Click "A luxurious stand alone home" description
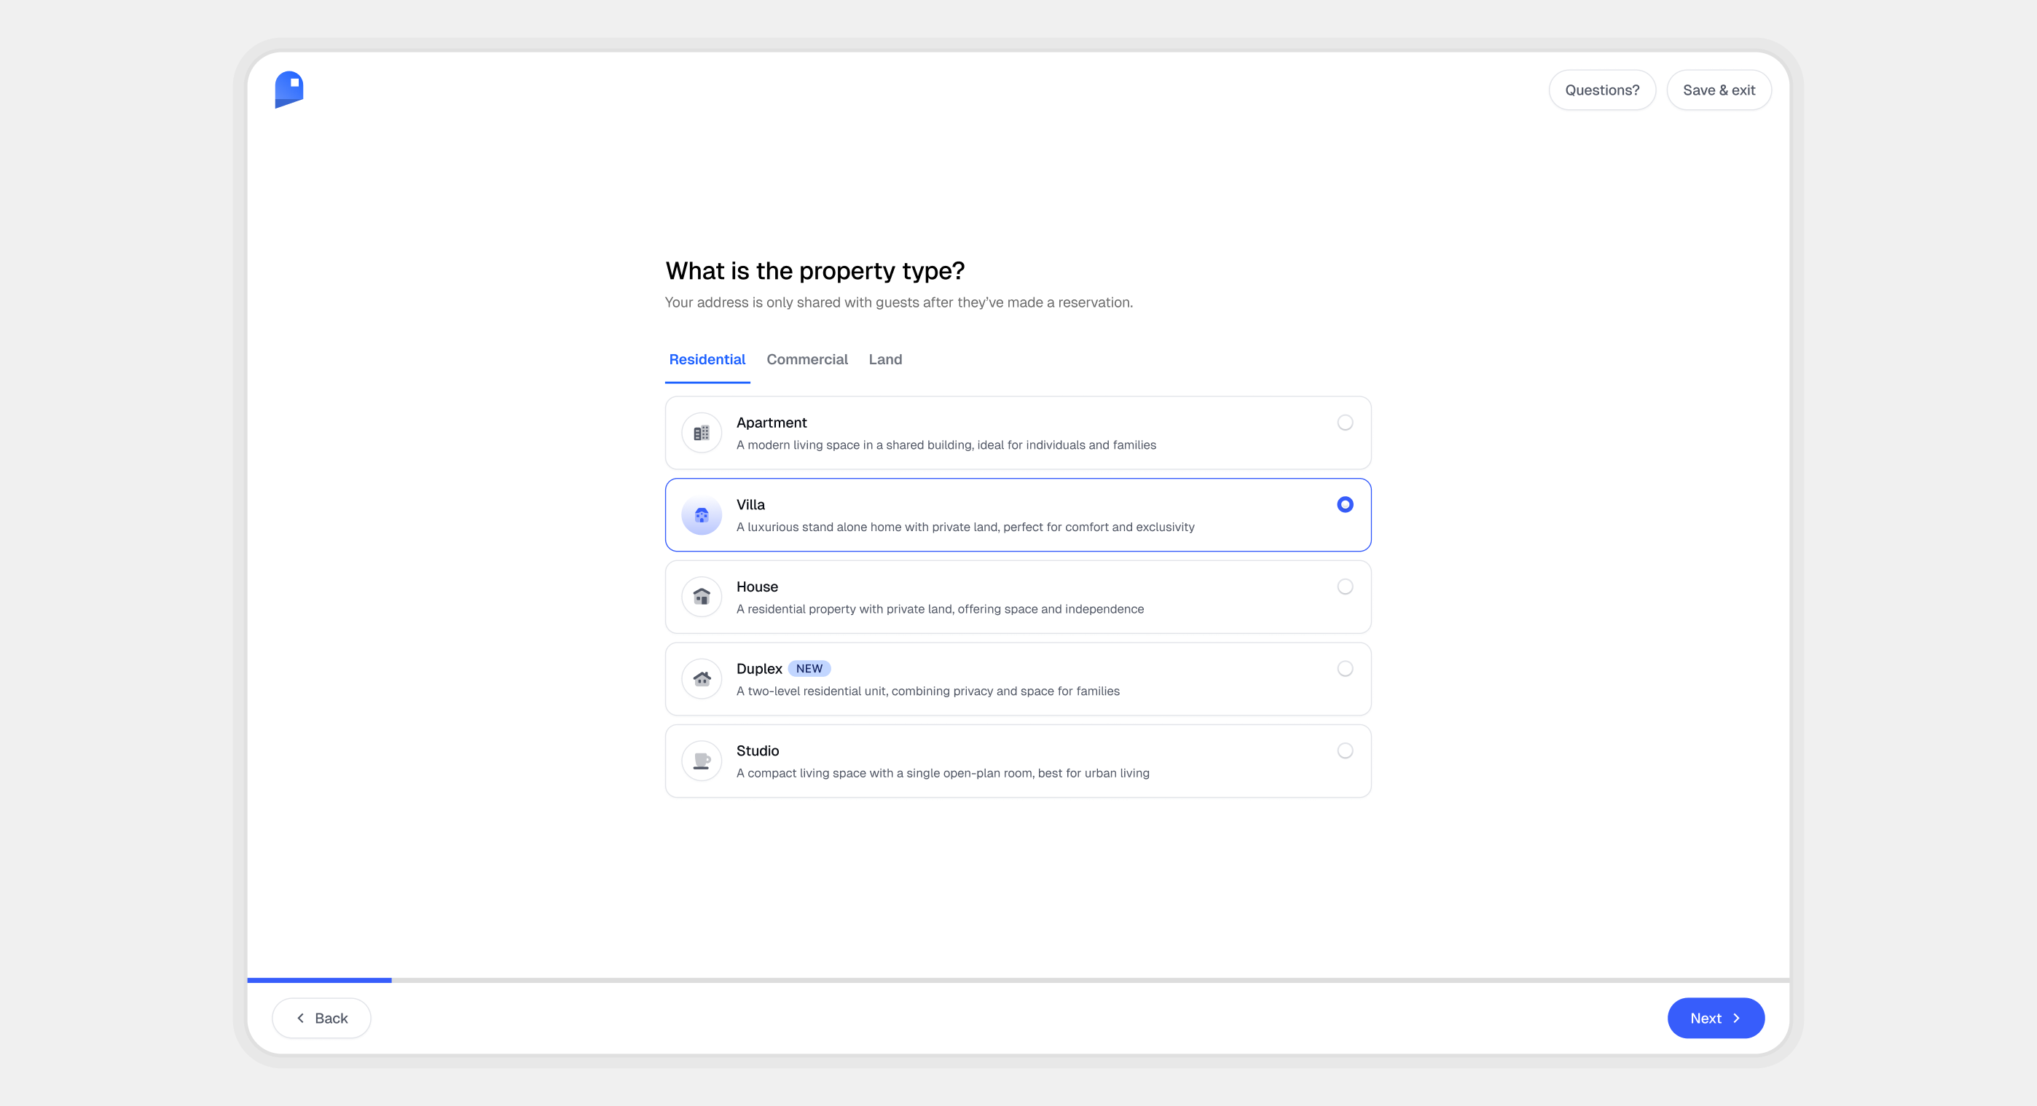Screen dimensions: 2037x1106 [x=965, y=527]
